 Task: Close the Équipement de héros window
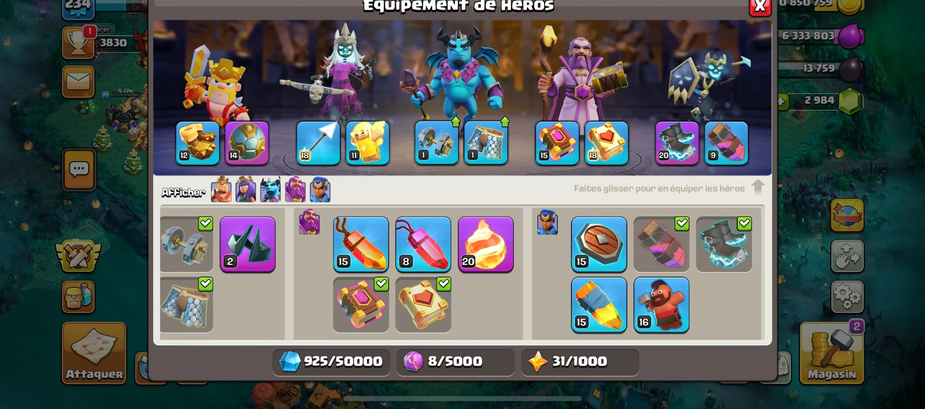point(760,6)
